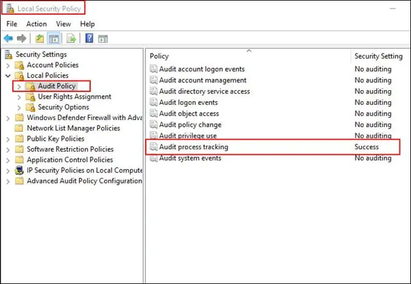Sort by the Security Setting column header
The height and width of the screenshot is (284, 411).
[378, 56]
